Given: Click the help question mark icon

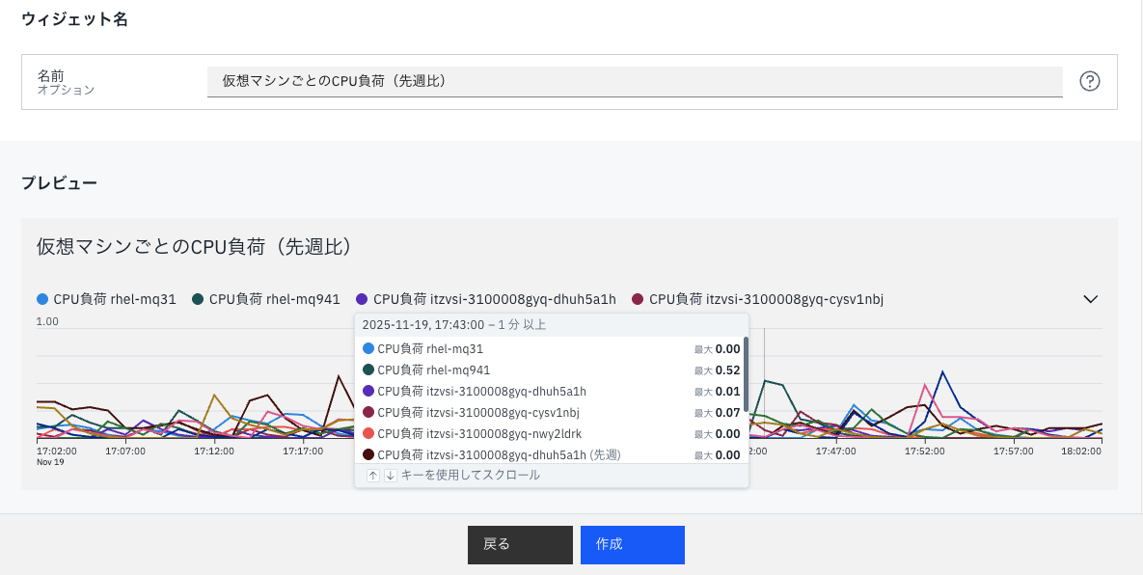Looking at the screenshot, I should click(1089, 82).
